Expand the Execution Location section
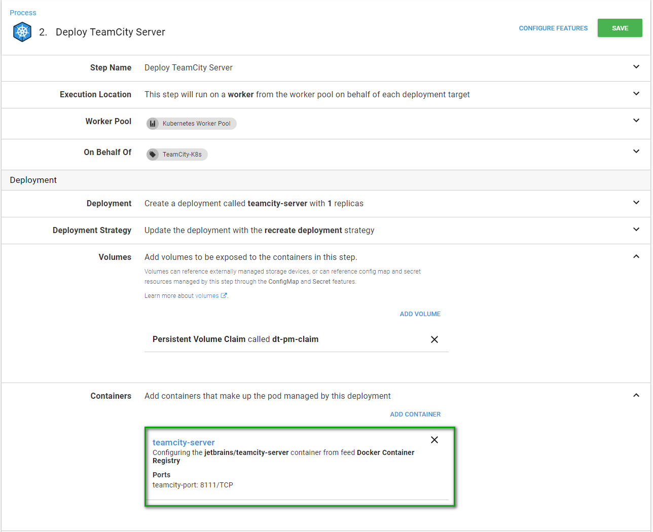Viewport: 653px width, 532px height. pyautogui.click(x=636, y=94)
